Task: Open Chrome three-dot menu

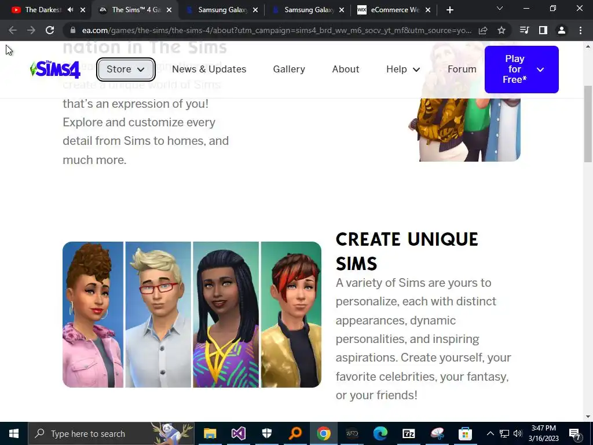Action: [580, 30]
